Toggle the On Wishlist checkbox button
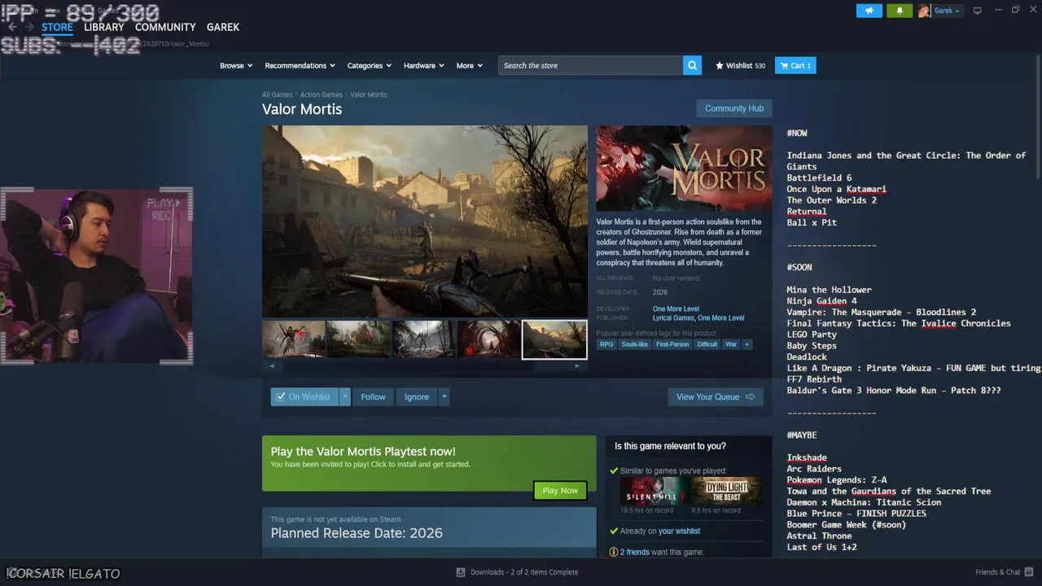The width and height of the screenshot is (1042, 586). [304, 396]
